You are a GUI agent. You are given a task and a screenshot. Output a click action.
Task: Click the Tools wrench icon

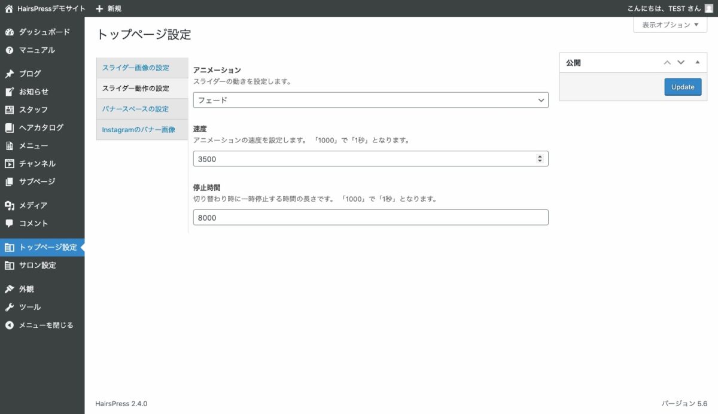[x=9, y=308]
